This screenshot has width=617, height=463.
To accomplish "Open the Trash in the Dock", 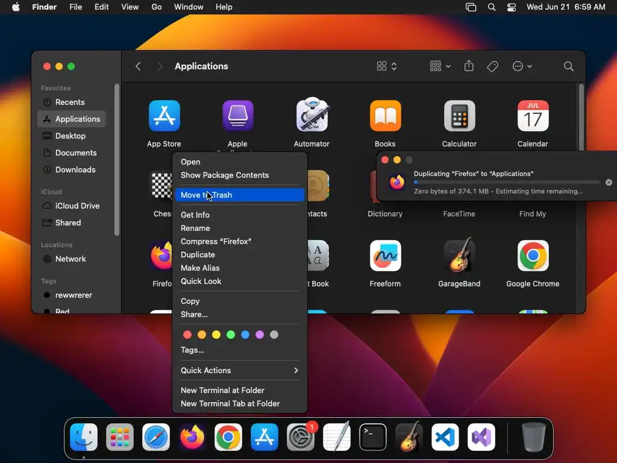I will (534, 437).
